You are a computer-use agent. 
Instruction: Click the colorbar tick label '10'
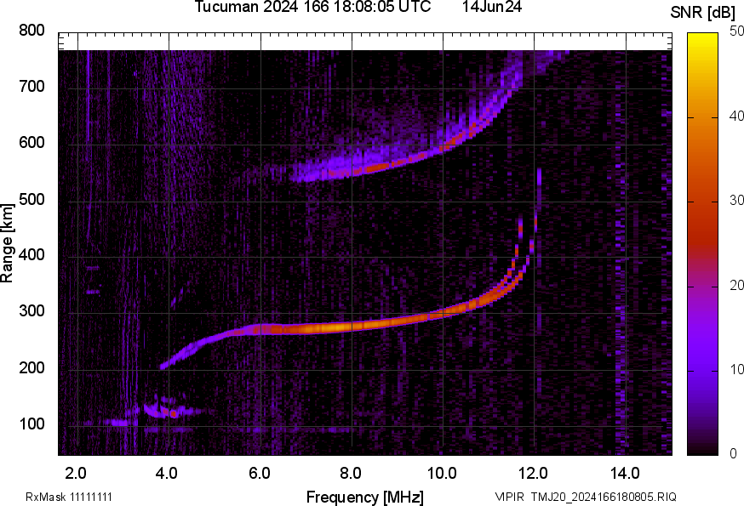[736, 370]
